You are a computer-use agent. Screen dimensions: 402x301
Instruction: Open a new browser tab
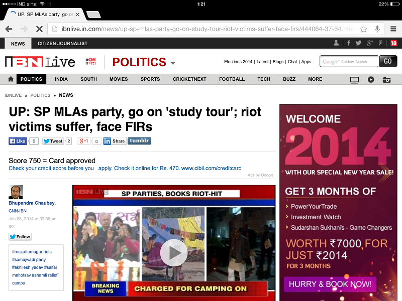coord(93,15)
